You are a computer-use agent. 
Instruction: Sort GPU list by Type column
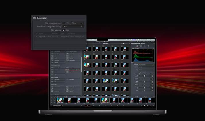tap(64, 34)
